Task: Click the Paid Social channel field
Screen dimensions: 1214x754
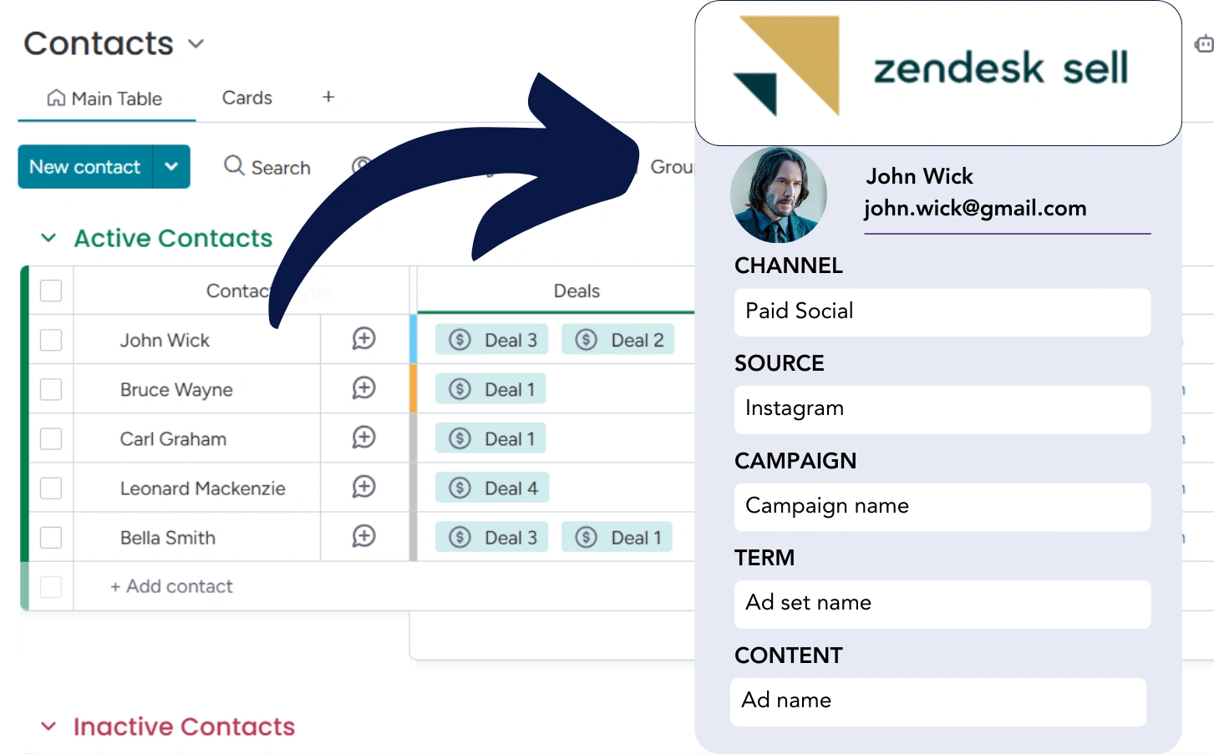Action: tap(942, 312)
